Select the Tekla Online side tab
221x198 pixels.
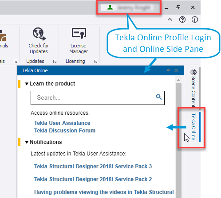click(x=193, y=127)
